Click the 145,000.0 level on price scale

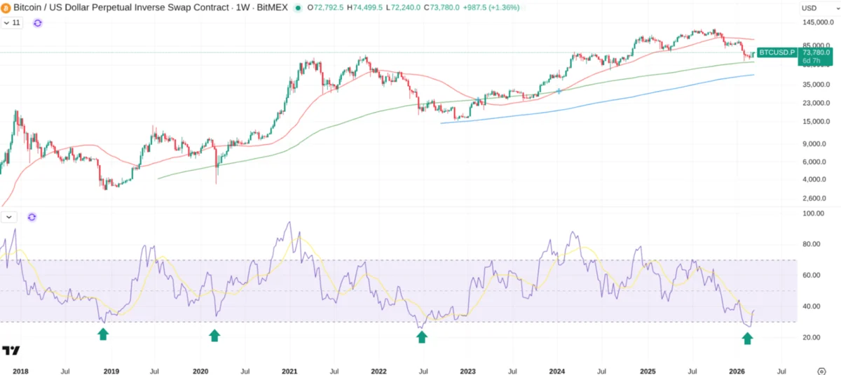pyautogui.click(x=816, y=23)
